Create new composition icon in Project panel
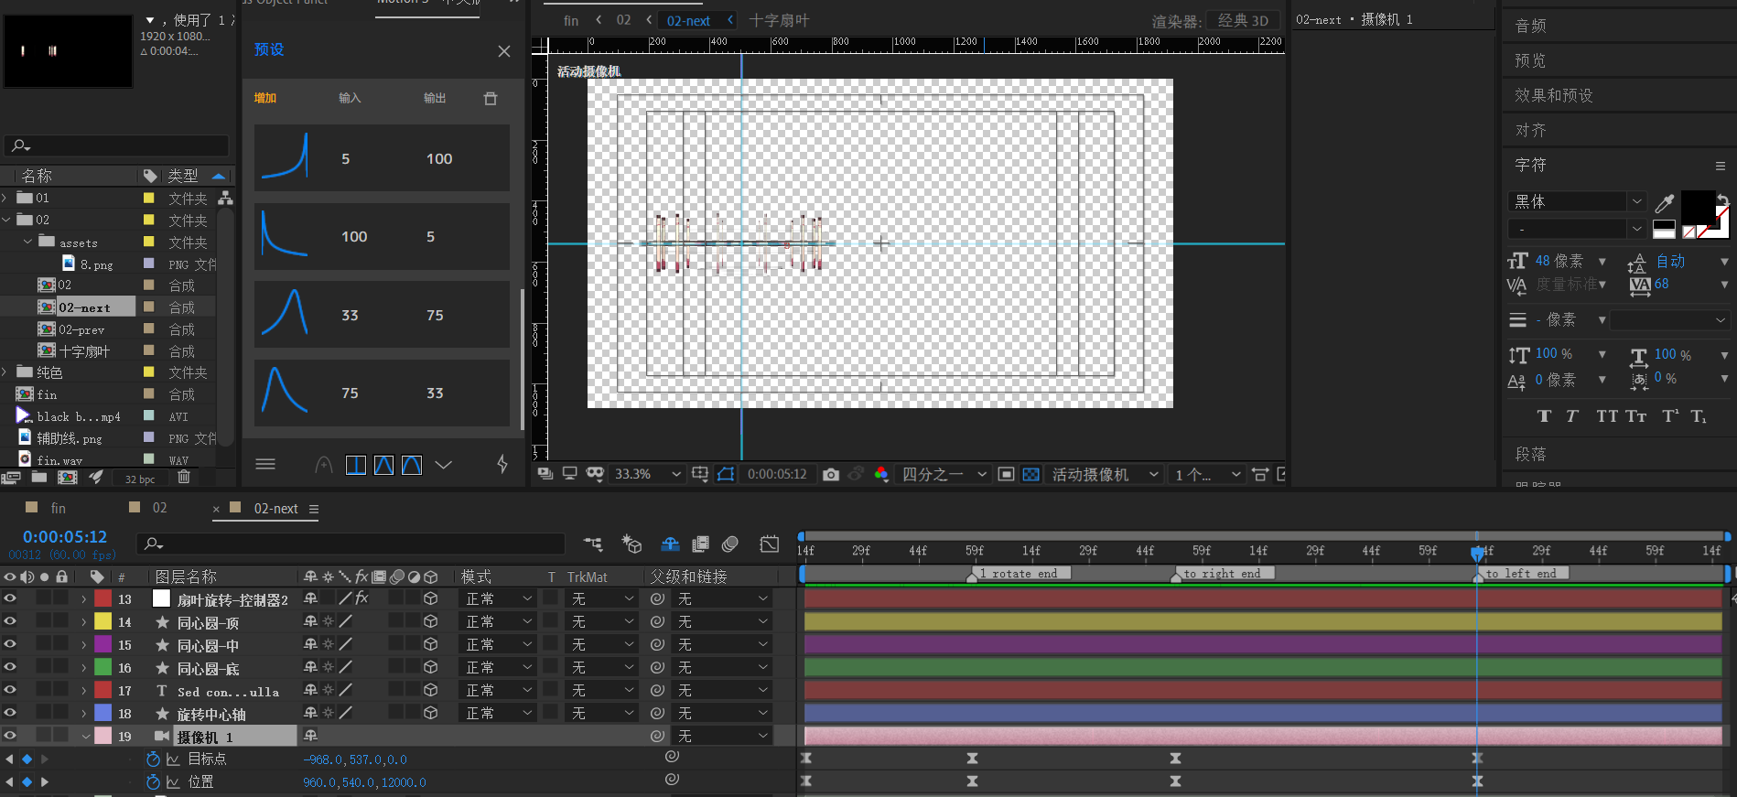Image resolution: width=1737 pixels, height=797 pixels. click(x=68, y=477)
